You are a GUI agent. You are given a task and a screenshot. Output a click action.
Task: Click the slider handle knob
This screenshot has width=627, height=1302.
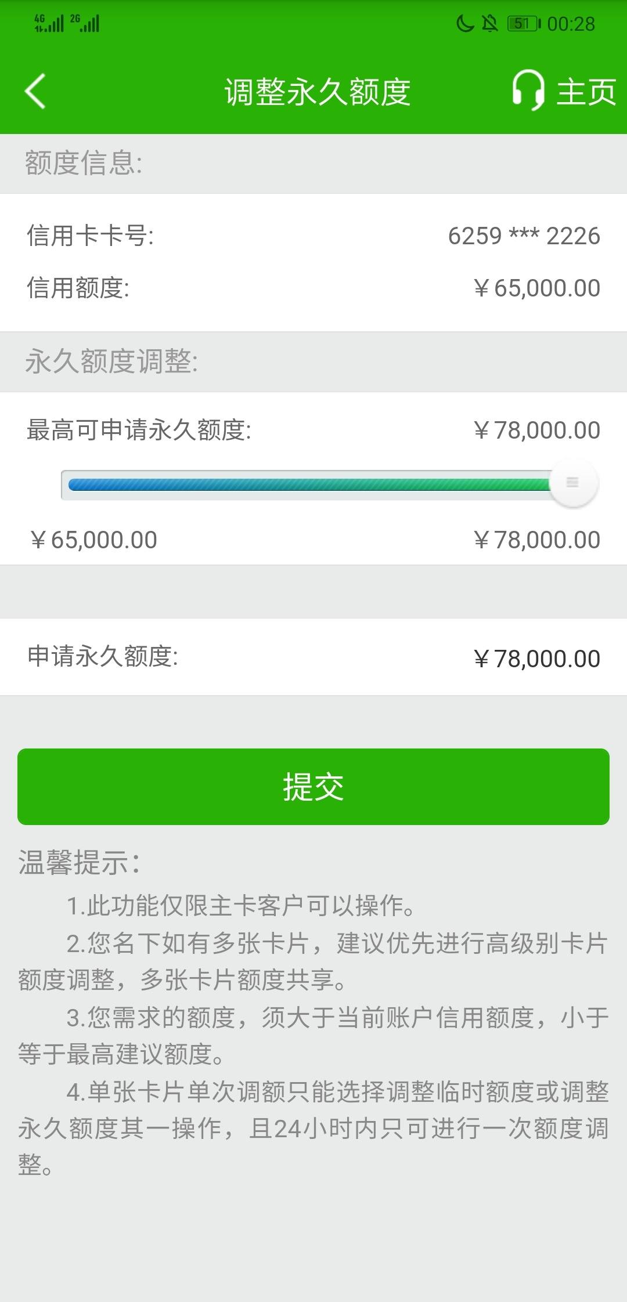573,483
